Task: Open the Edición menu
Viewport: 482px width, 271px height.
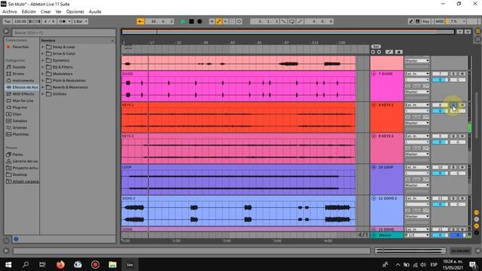Action: (x=29, y=12)
